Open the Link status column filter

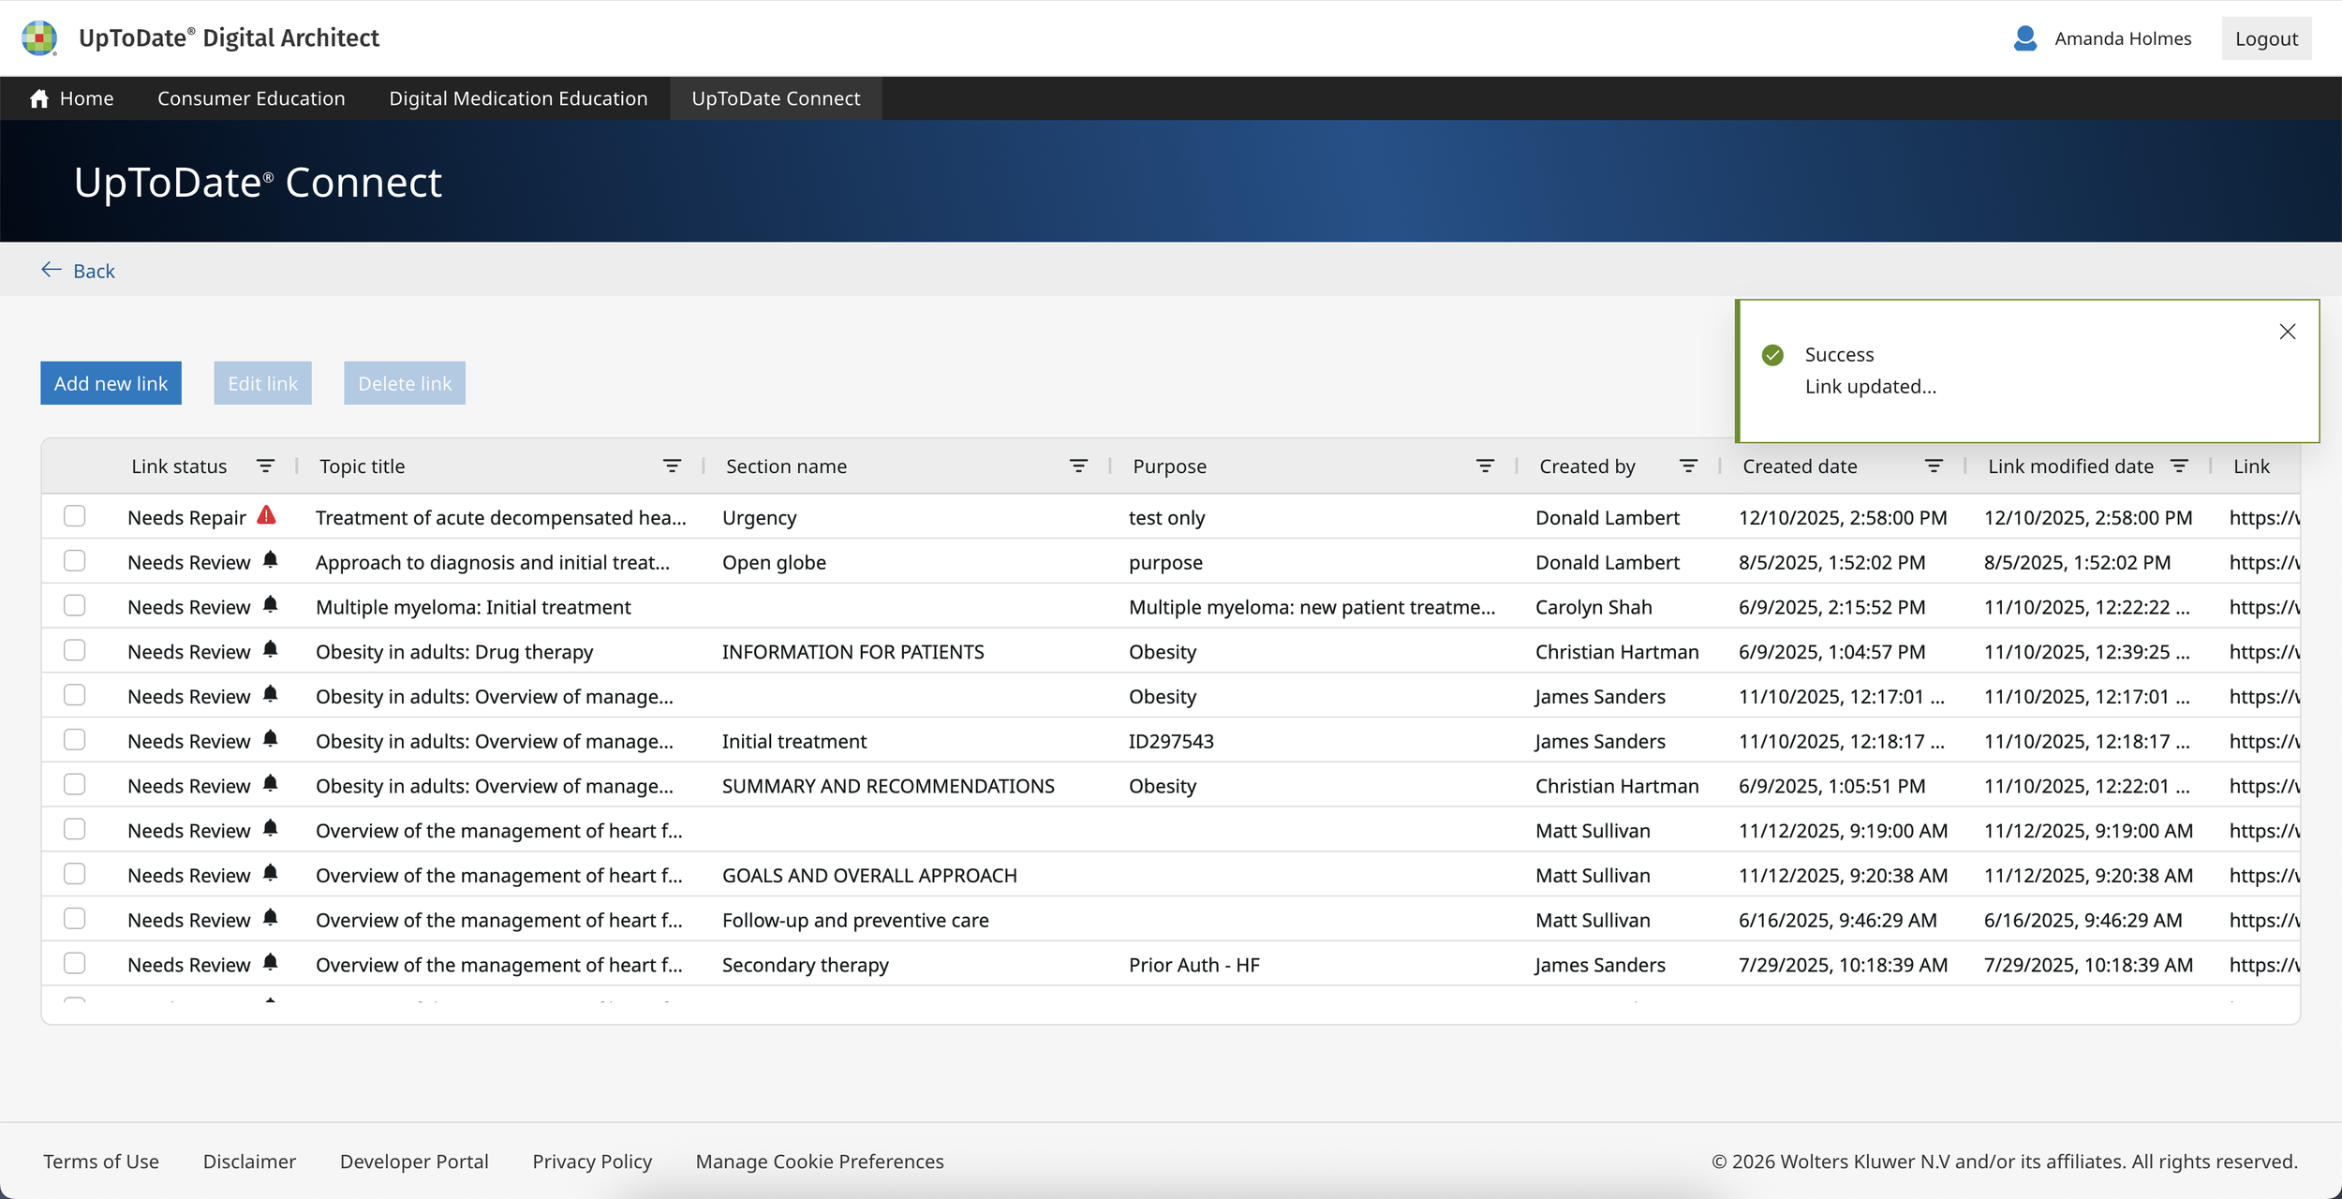point(266,466)
